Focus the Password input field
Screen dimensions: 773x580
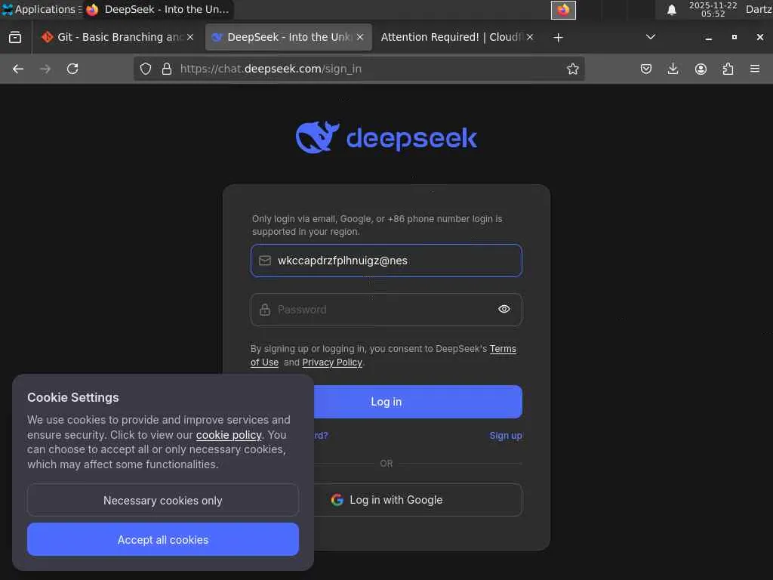386,310
